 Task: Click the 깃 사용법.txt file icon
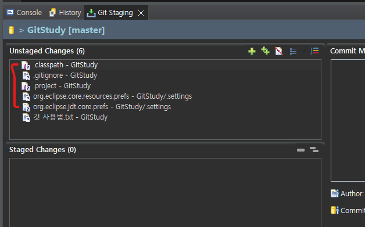coord(26,118)
